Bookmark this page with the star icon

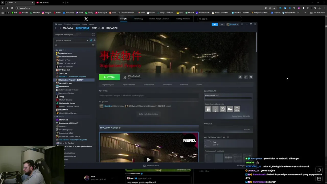pos(274,8)
